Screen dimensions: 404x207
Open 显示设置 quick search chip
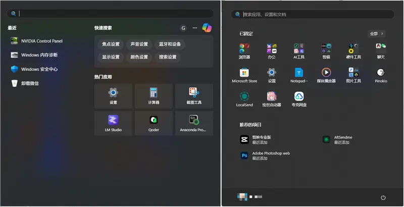(111, 57)
